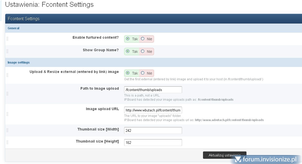
Task: Click the Path to Image upload field
Action: click(153, 90)
